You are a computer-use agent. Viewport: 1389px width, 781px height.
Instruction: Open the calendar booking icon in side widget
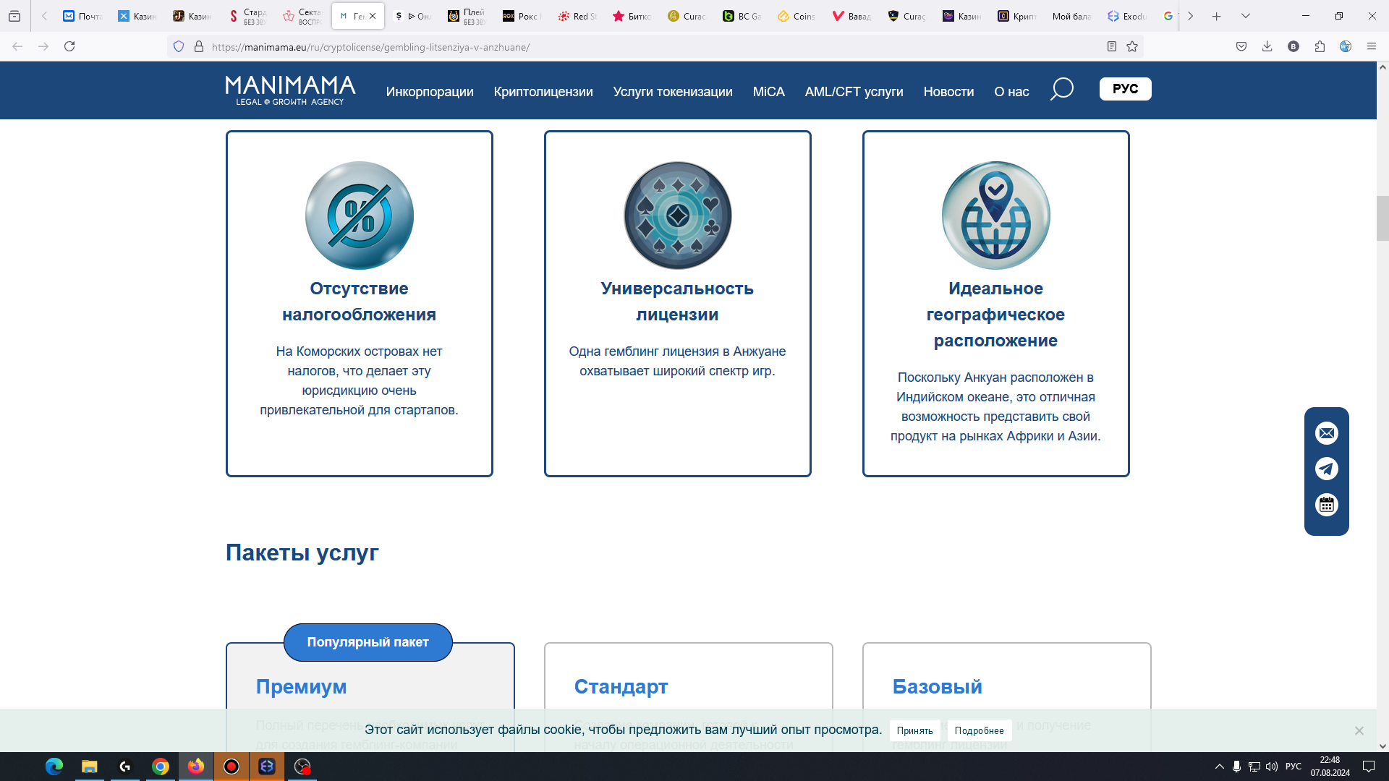point(1326,505)
